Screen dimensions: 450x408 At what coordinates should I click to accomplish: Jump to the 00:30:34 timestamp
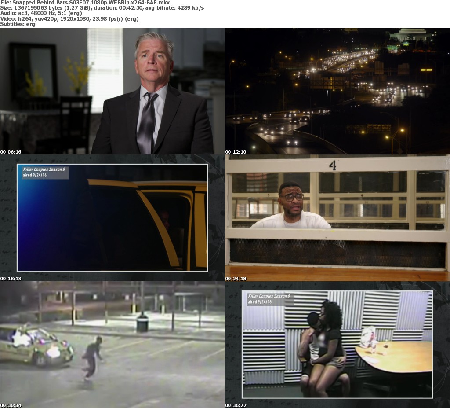[x=11, y=405]
